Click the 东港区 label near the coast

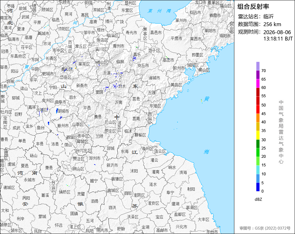pos(155,106)
